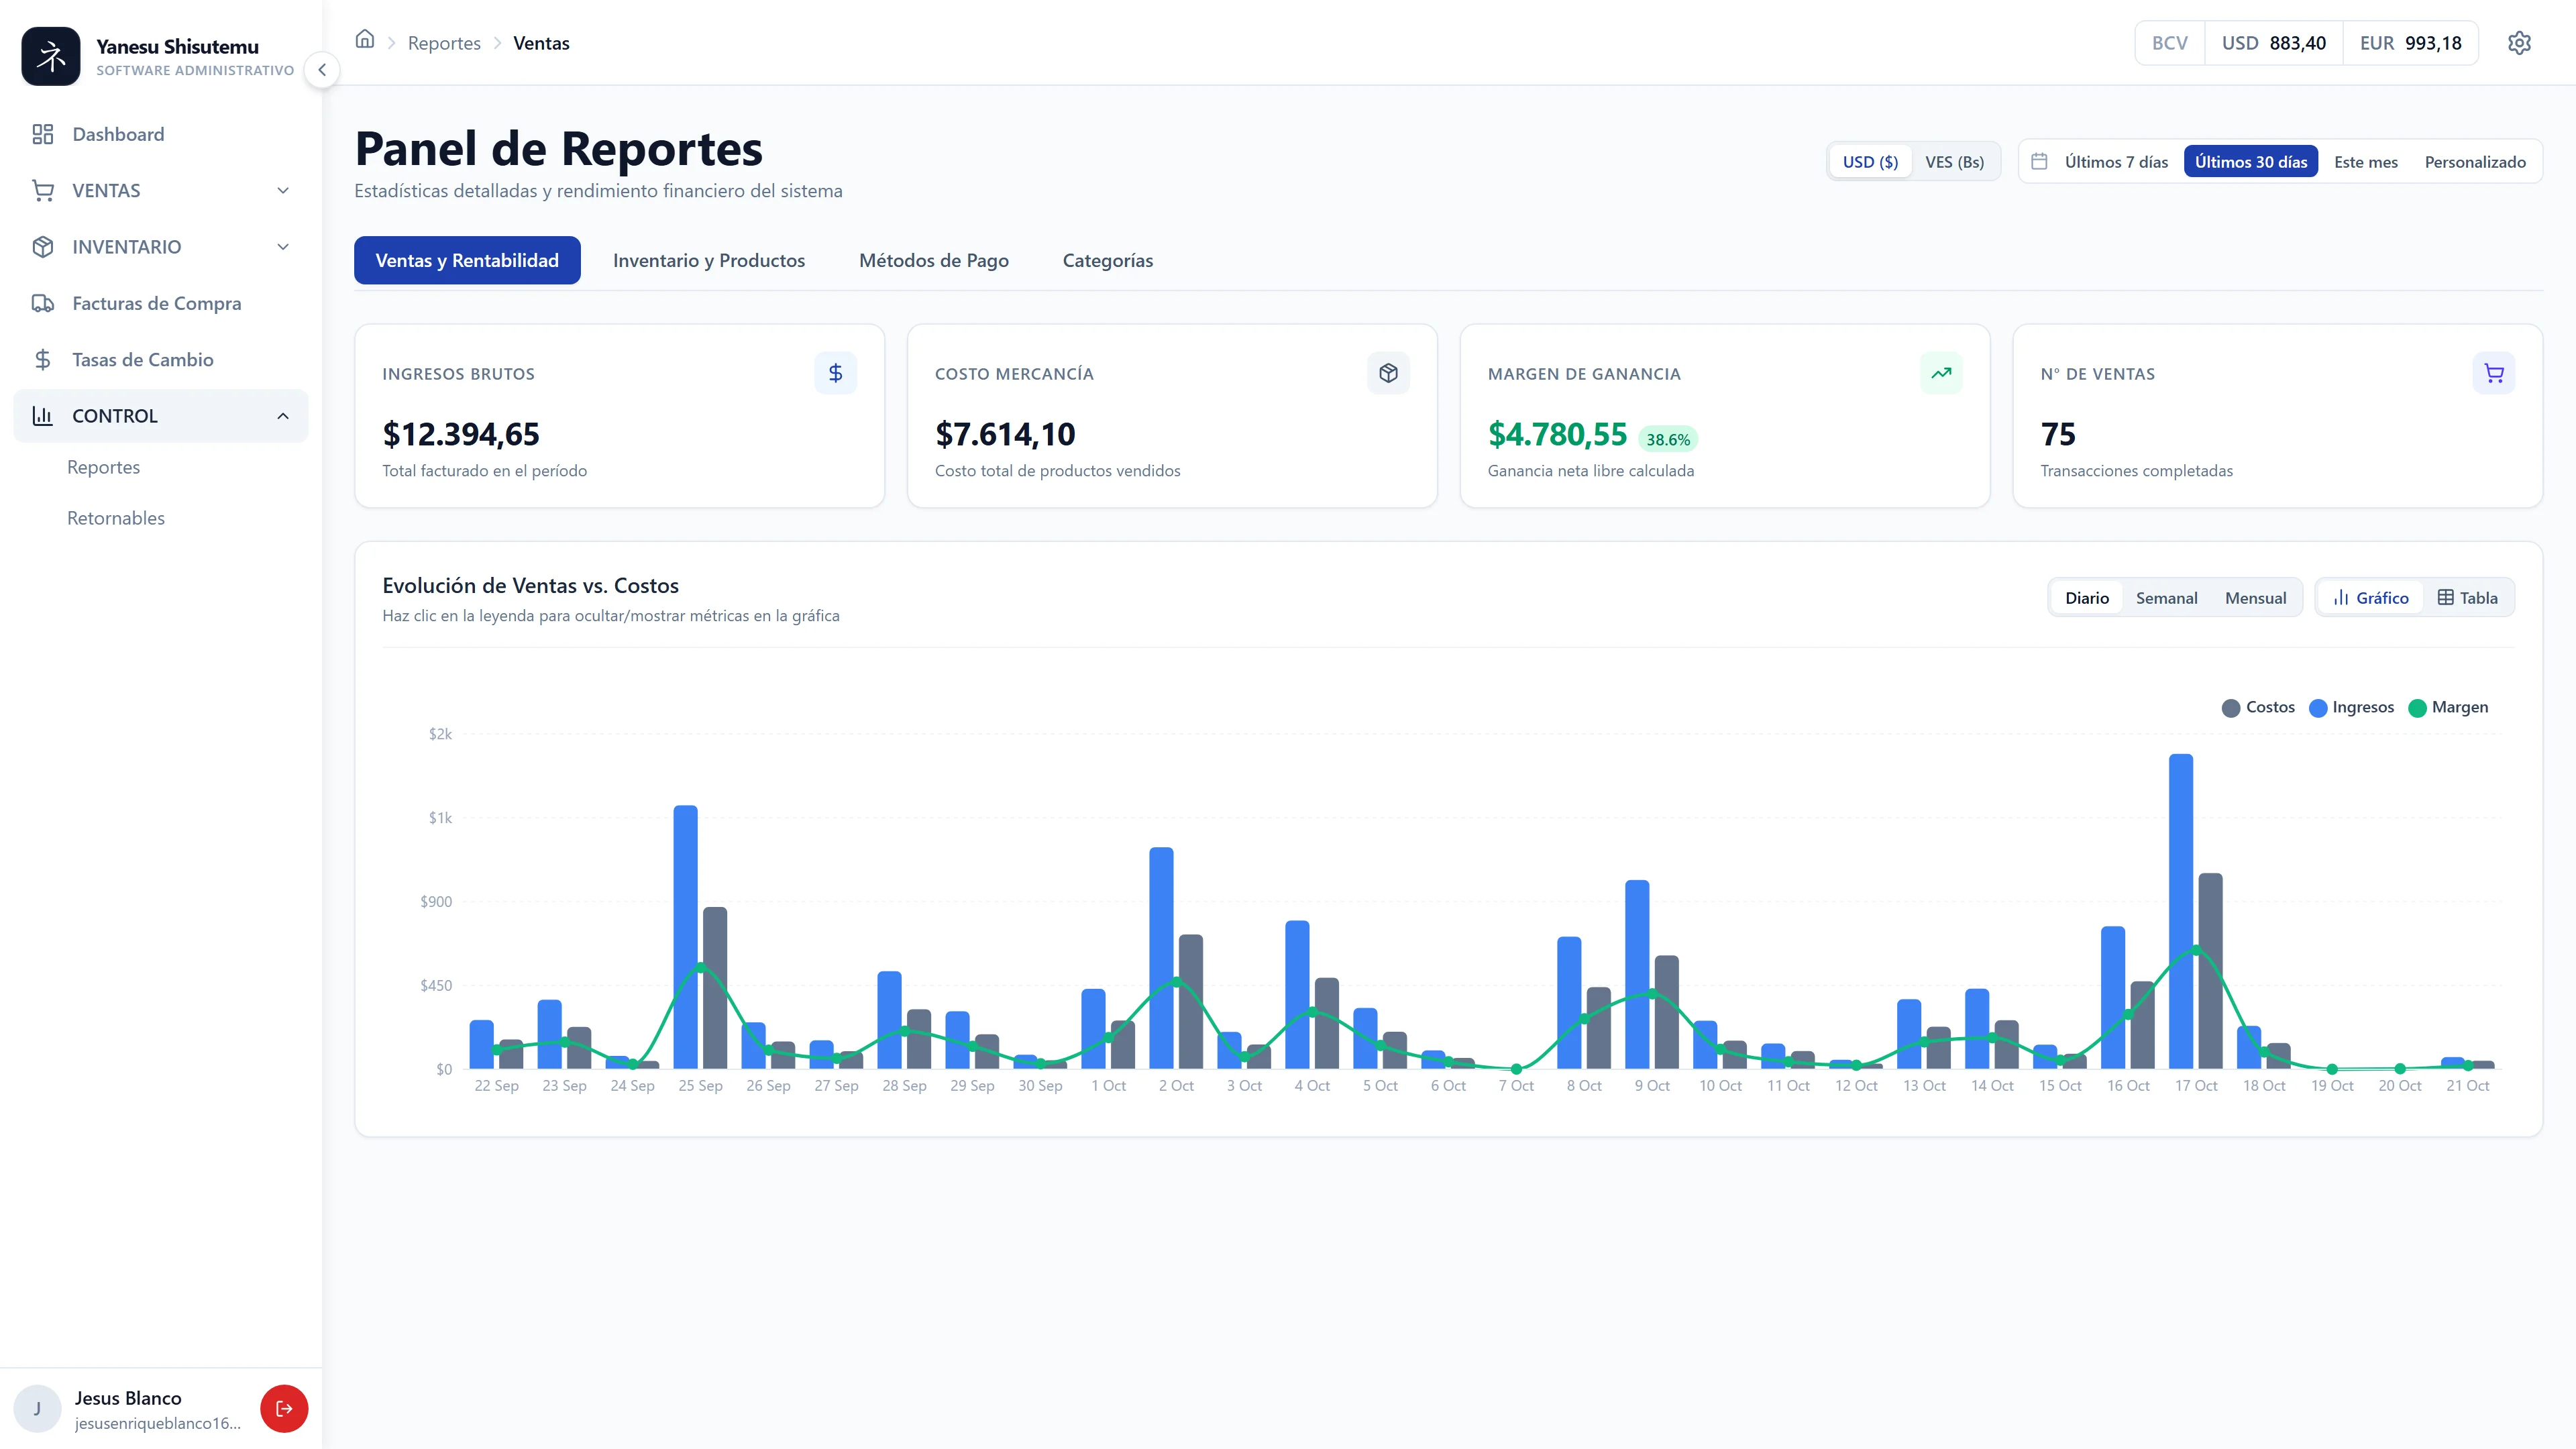Select Semanal chart granularity

[x=2166, y=598]
